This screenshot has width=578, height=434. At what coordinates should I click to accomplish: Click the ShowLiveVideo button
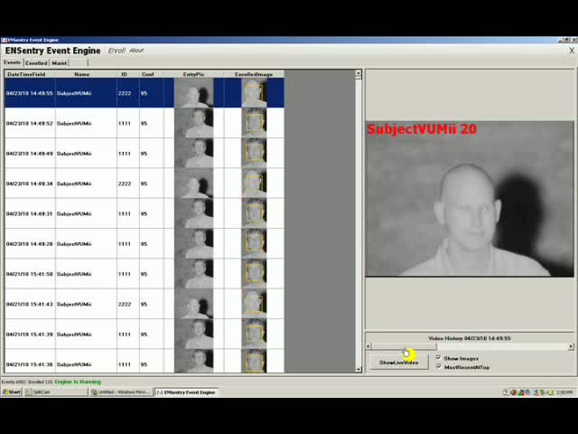pos(399,363)
